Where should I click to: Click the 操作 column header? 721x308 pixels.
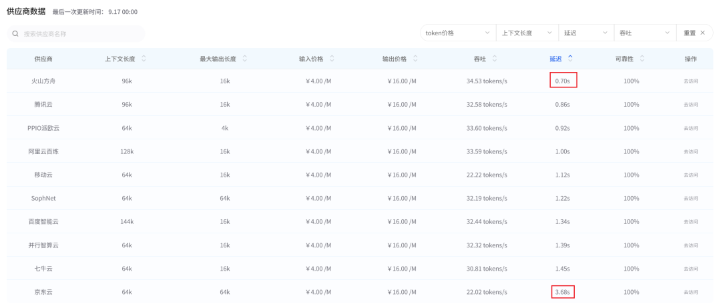[691, 59]
